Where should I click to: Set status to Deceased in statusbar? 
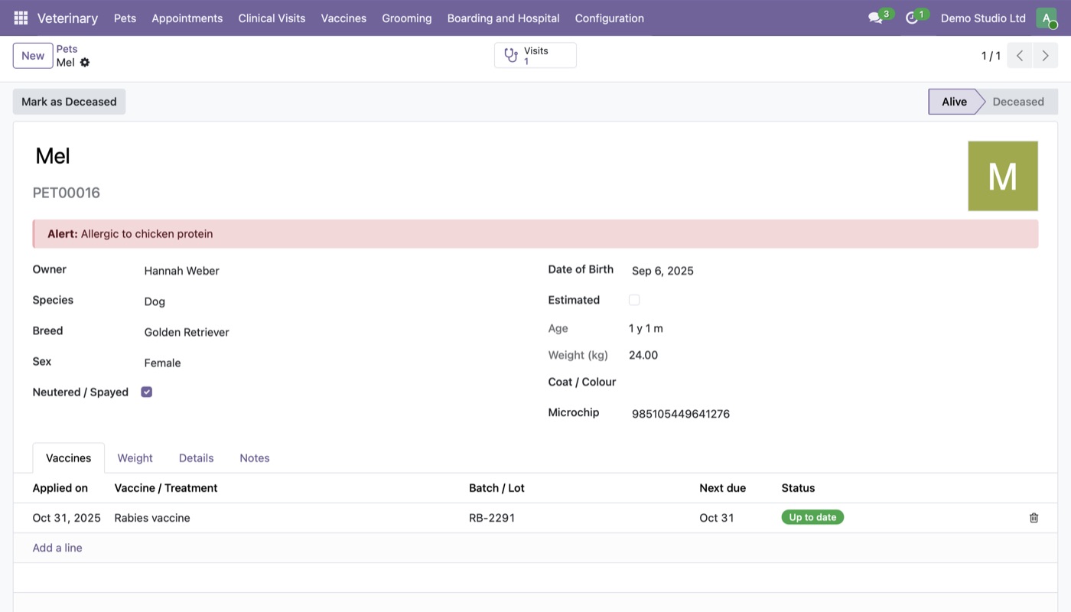(x=1018, y=102)
